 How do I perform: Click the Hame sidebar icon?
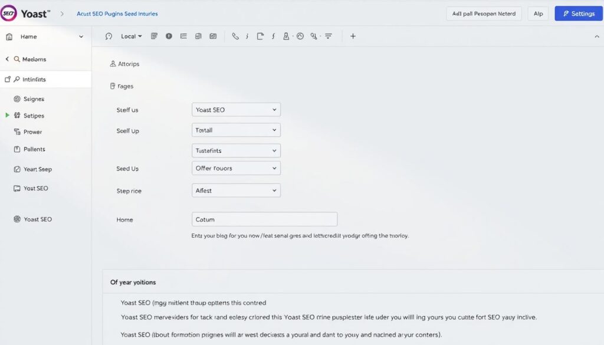click(9, 37)
